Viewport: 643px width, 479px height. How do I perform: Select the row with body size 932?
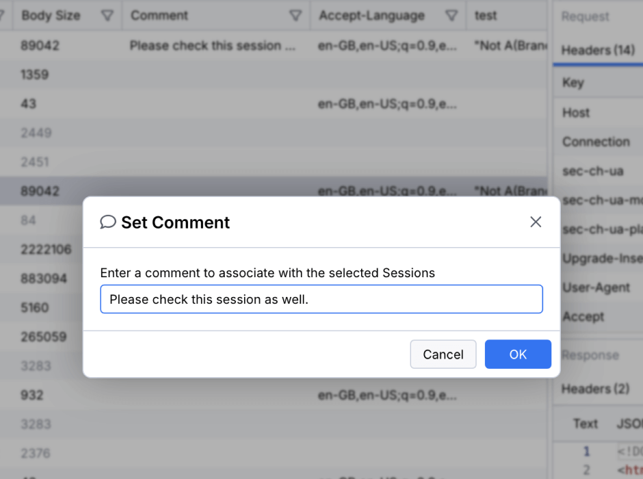click(x=273, y=395)
